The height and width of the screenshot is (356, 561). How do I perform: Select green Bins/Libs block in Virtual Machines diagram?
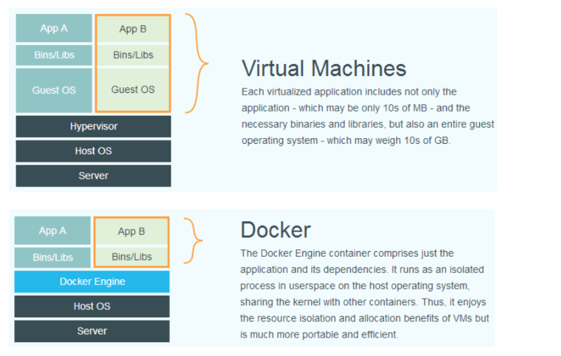coord(133,55)
